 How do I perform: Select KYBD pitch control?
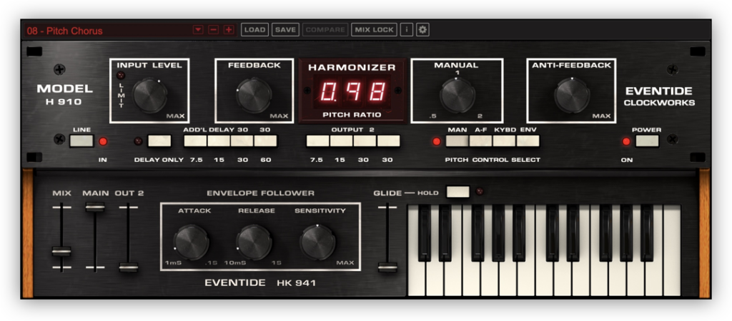pyautogui.click(x=504, y=141)
